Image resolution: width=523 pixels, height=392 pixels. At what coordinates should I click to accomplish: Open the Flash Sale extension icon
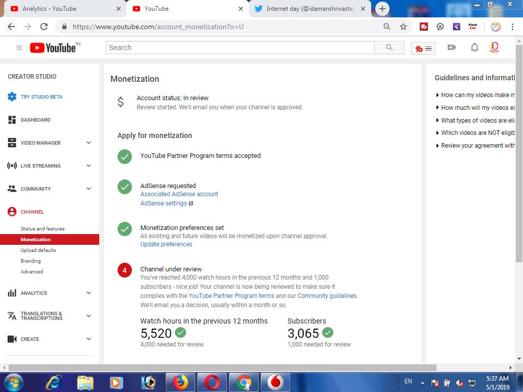472,27
